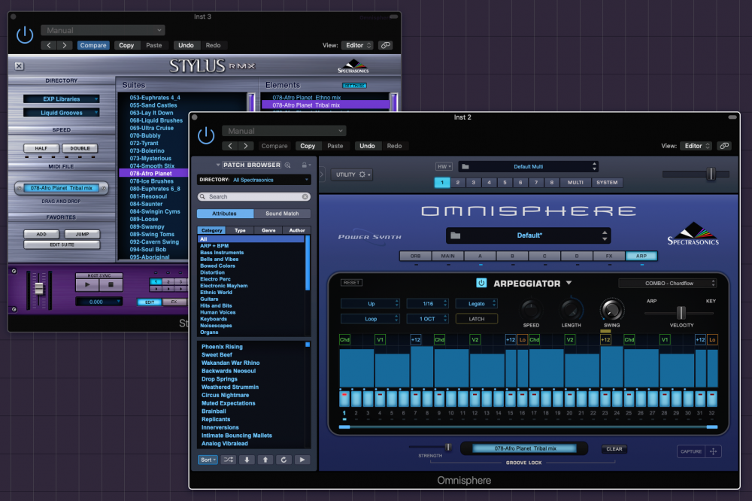
Task: Go to the next preset in the Inst 2 window
Action: [x=246, y=146]
